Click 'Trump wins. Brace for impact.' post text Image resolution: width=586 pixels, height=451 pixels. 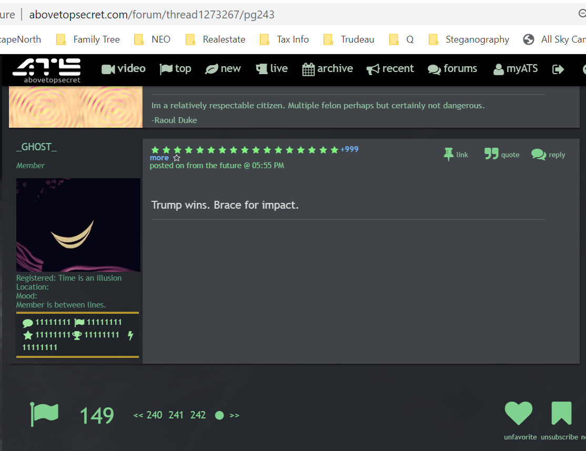[x=225, y=205]
